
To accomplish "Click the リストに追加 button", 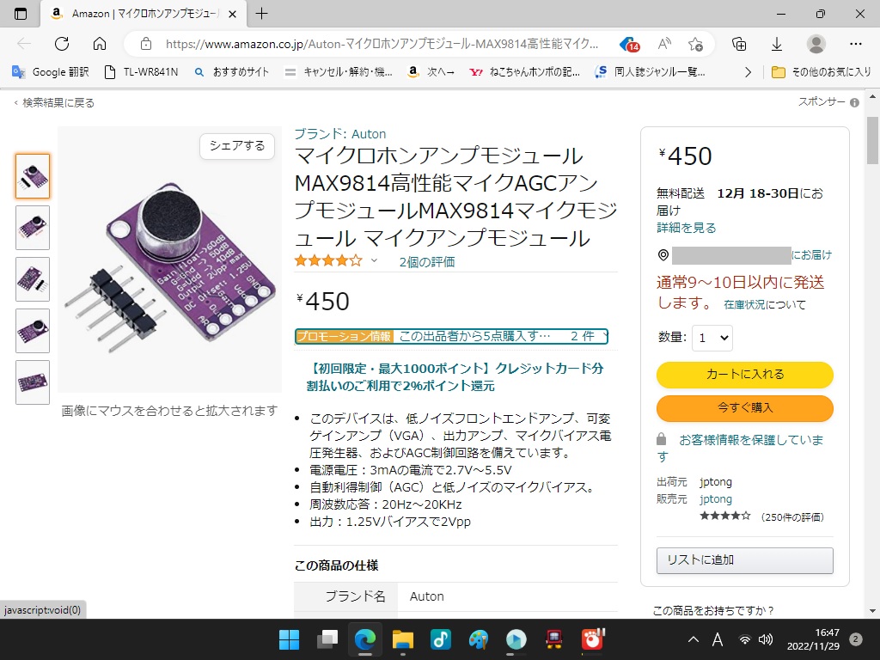I will (x=745, y=560).
